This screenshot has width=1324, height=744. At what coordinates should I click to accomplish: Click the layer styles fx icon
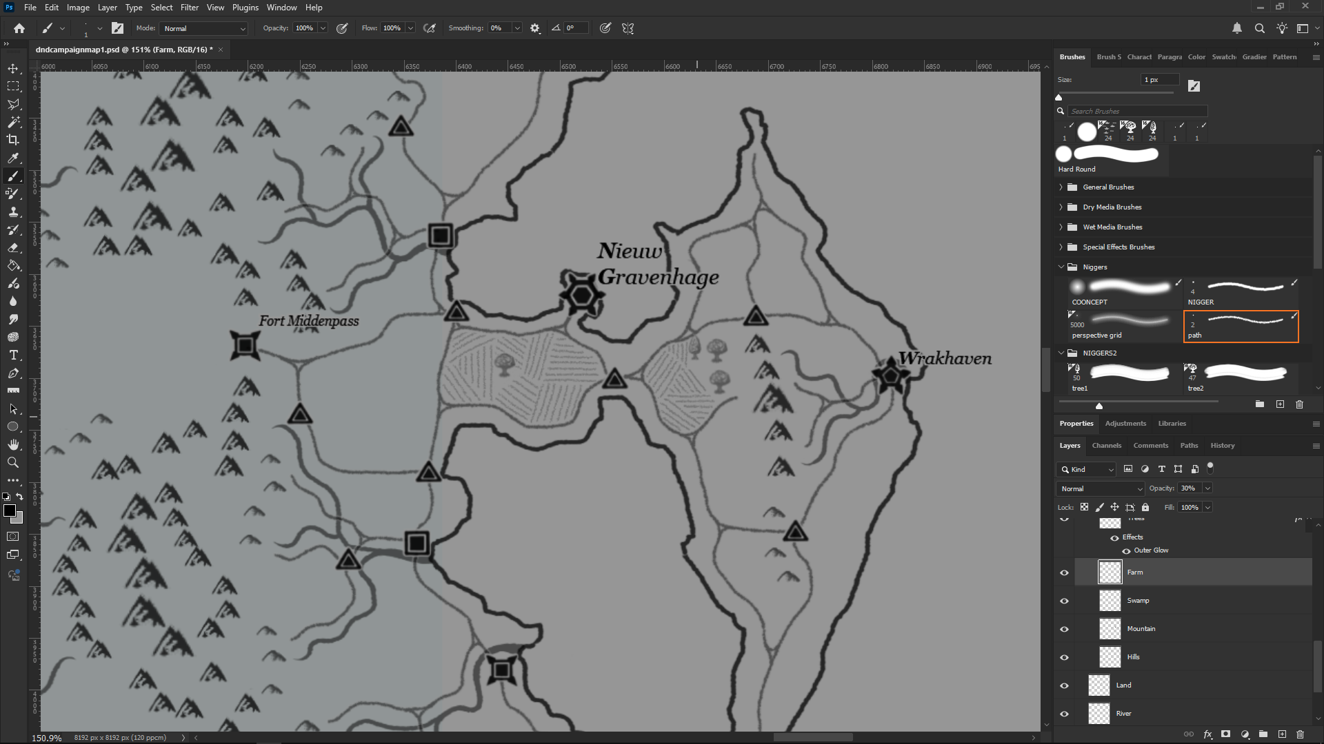[1207, 734]
